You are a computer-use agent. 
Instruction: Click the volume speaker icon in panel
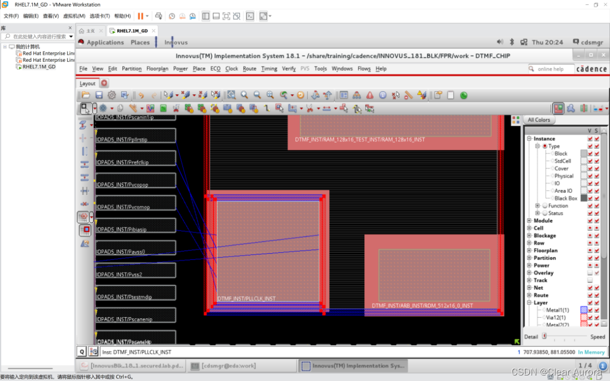coord(500,42)
